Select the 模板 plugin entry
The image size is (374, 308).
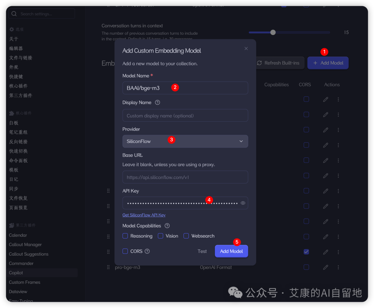point(14,170)
